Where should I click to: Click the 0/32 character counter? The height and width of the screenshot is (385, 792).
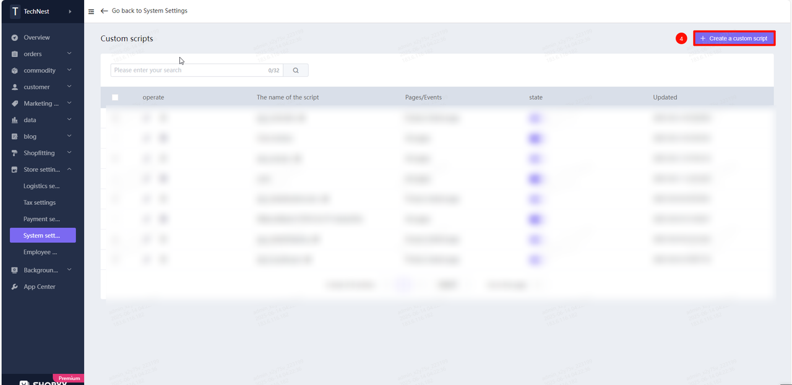pos(274,71)
